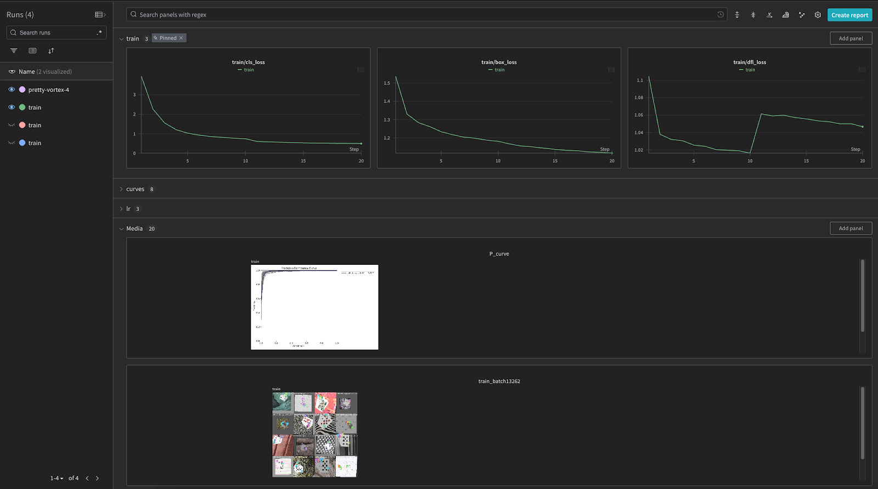
Task: Hide the green train run
Action: [12, 107]
